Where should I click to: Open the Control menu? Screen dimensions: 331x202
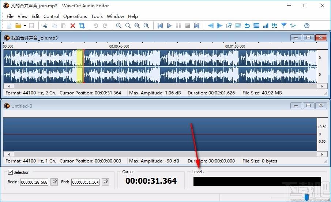51,16
